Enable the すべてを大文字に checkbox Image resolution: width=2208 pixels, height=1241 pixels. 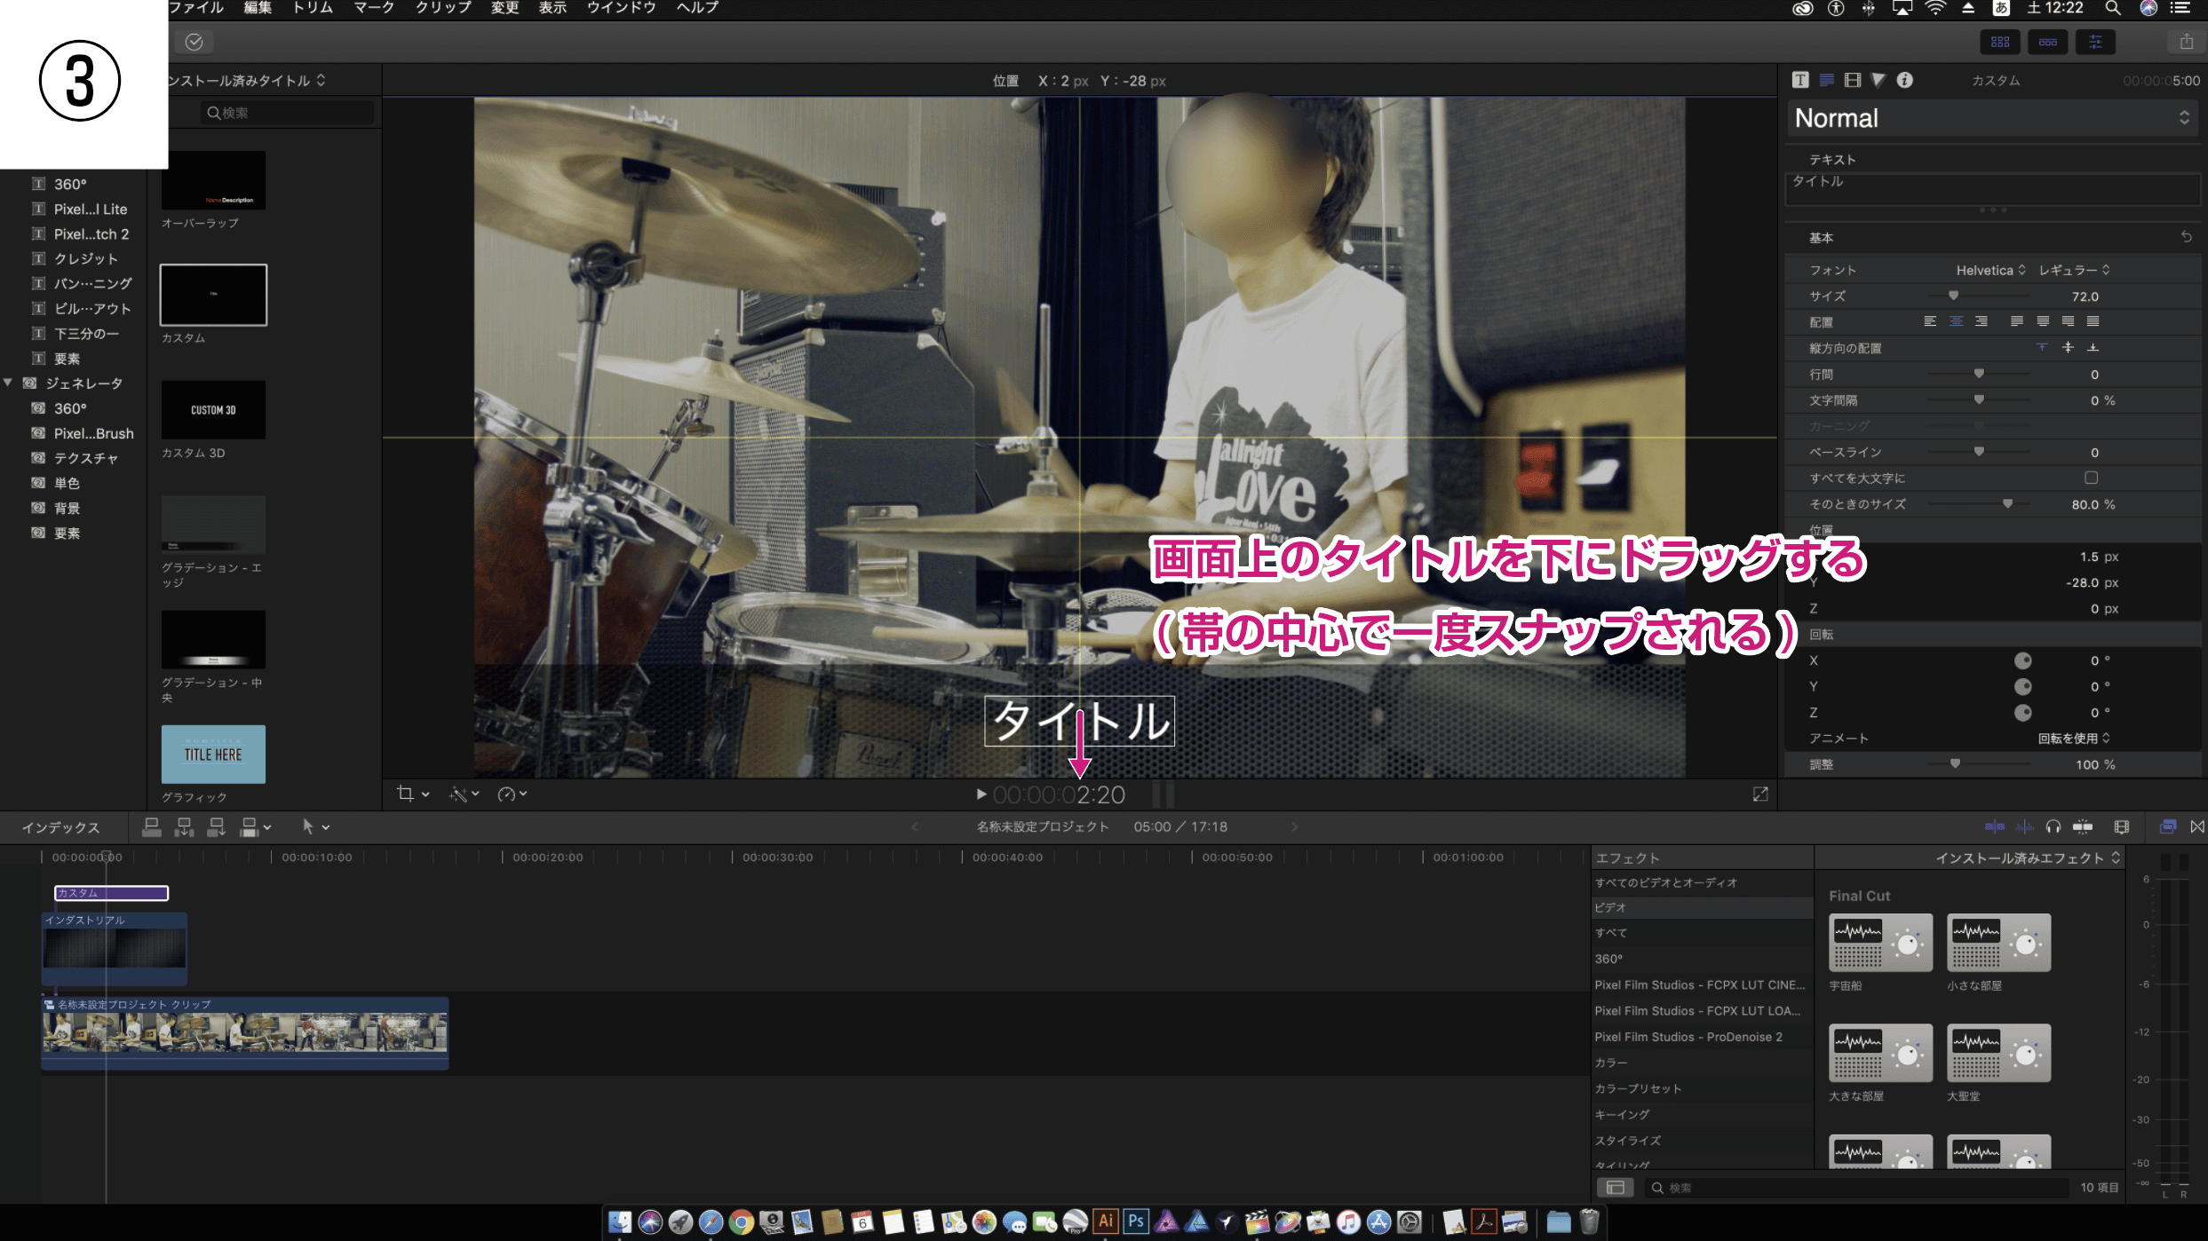2091,478
